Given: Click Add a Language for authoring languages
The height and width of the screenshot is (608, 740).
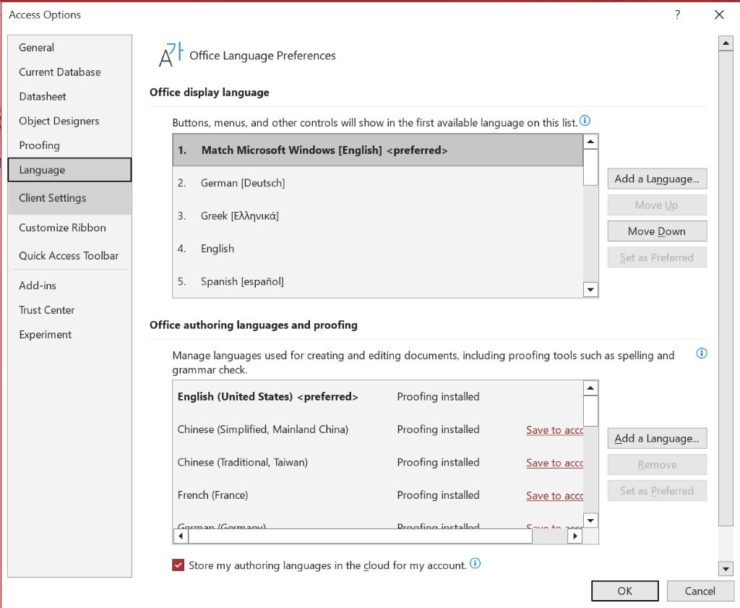Looking at the screenshot, I should click(x=657, y=439).
